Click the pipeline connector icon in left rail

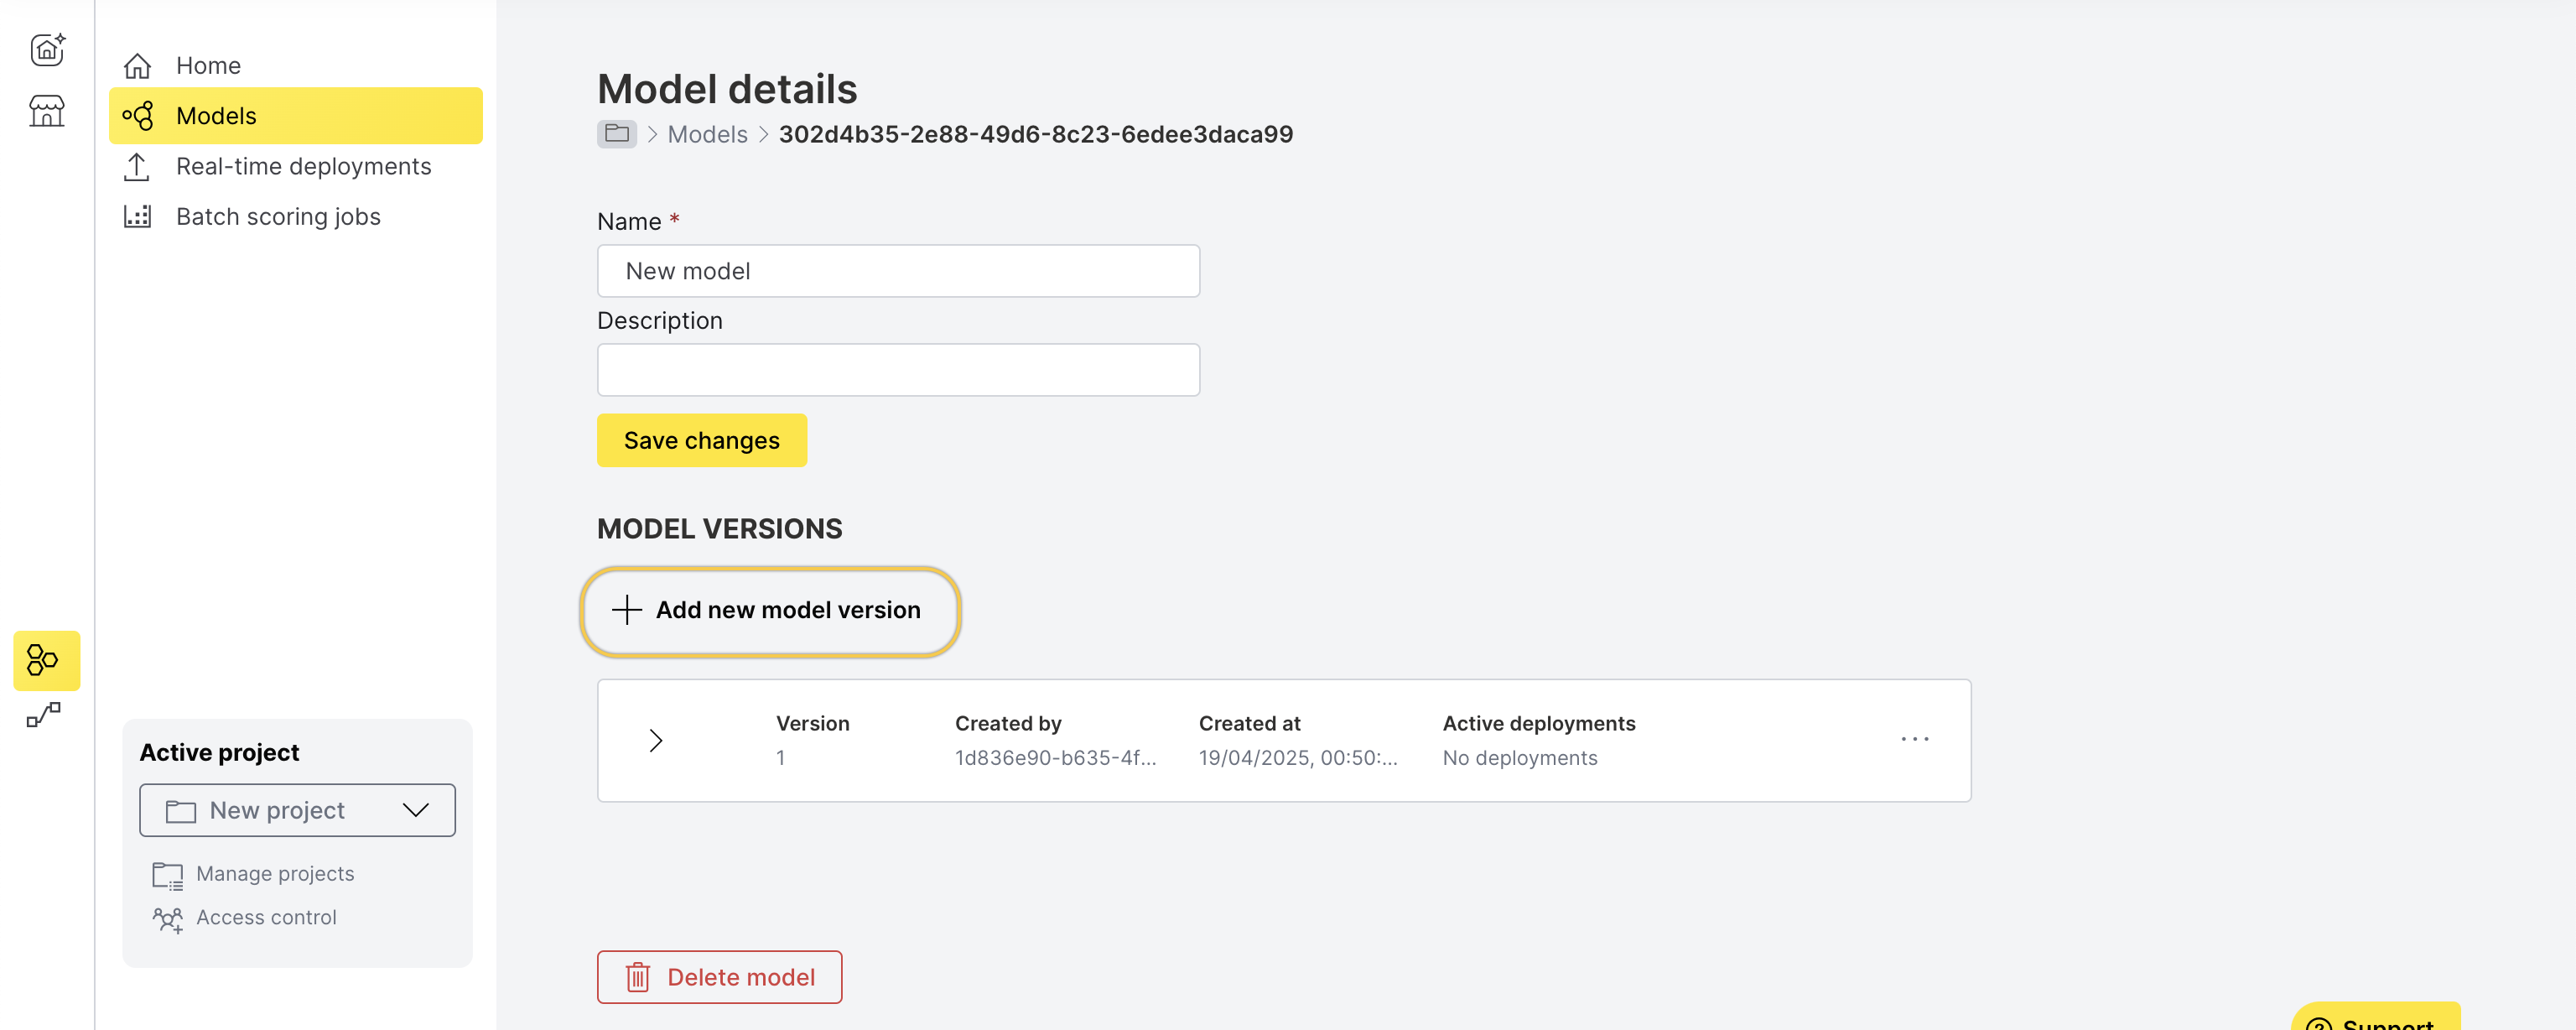[44, 714]
